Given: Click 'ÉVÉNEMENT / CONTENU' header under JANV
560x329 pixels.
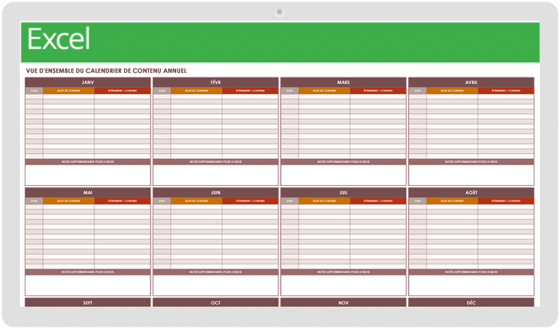Looking at the screenshot, I should coord(122,91).
